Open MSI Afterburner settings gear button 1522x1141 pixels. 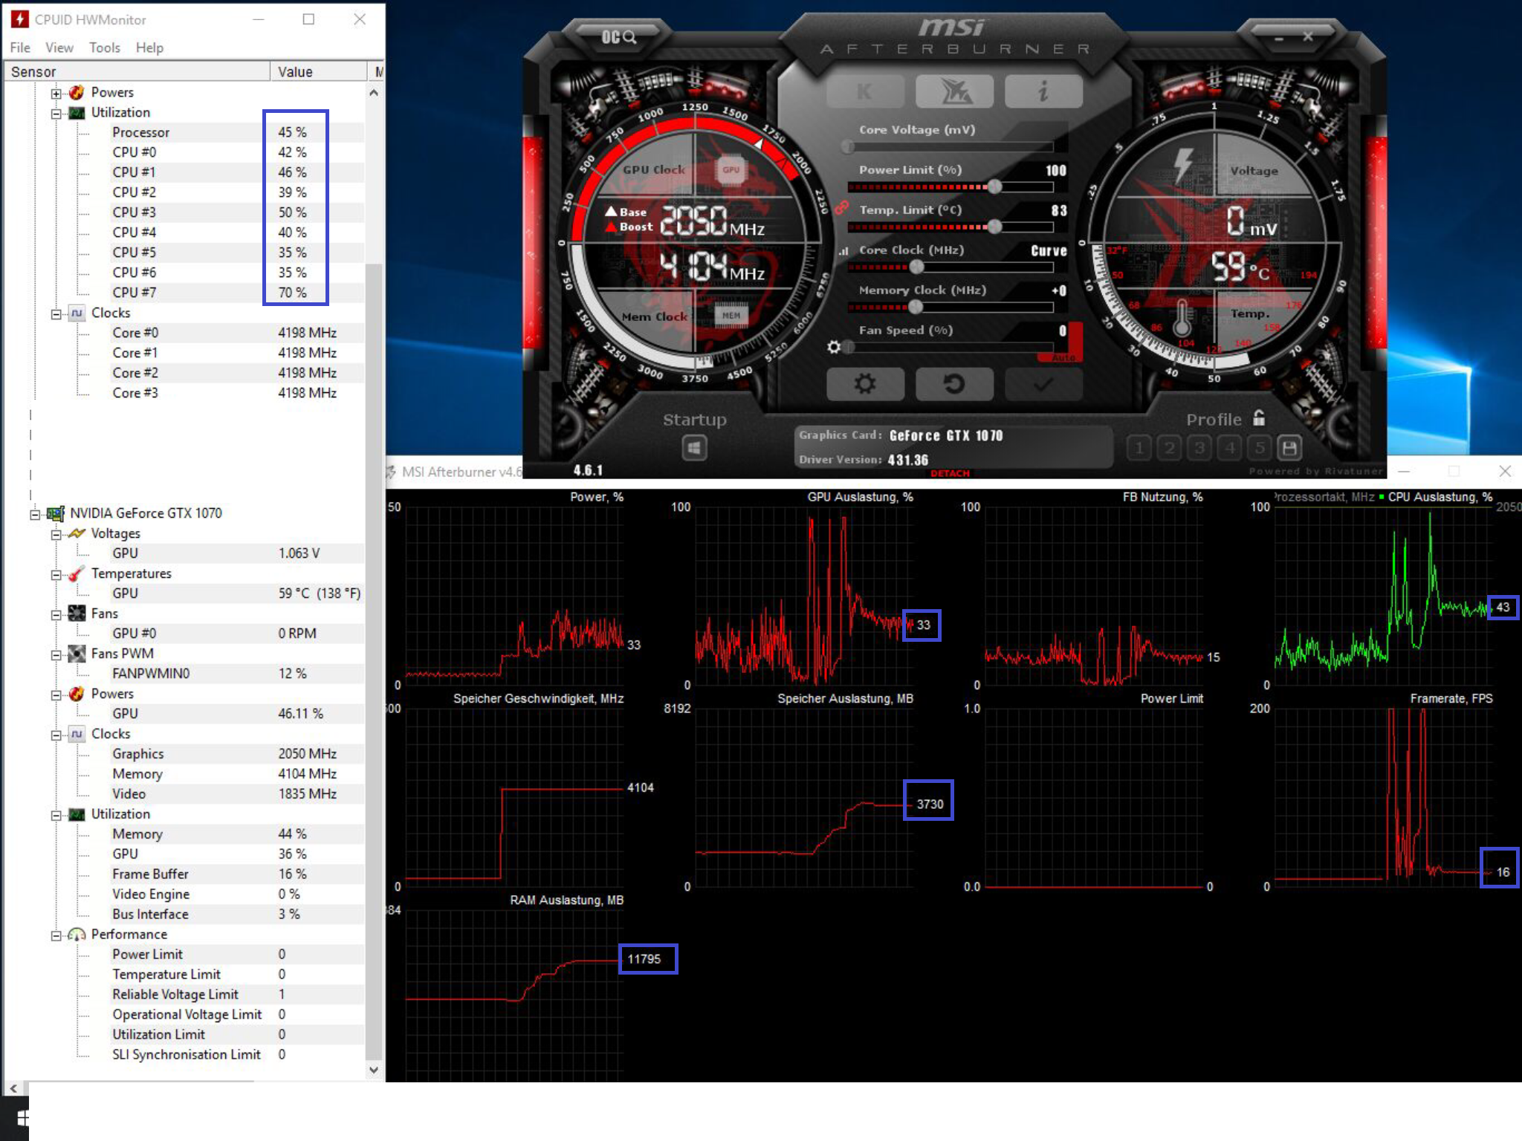coord(865,384)
